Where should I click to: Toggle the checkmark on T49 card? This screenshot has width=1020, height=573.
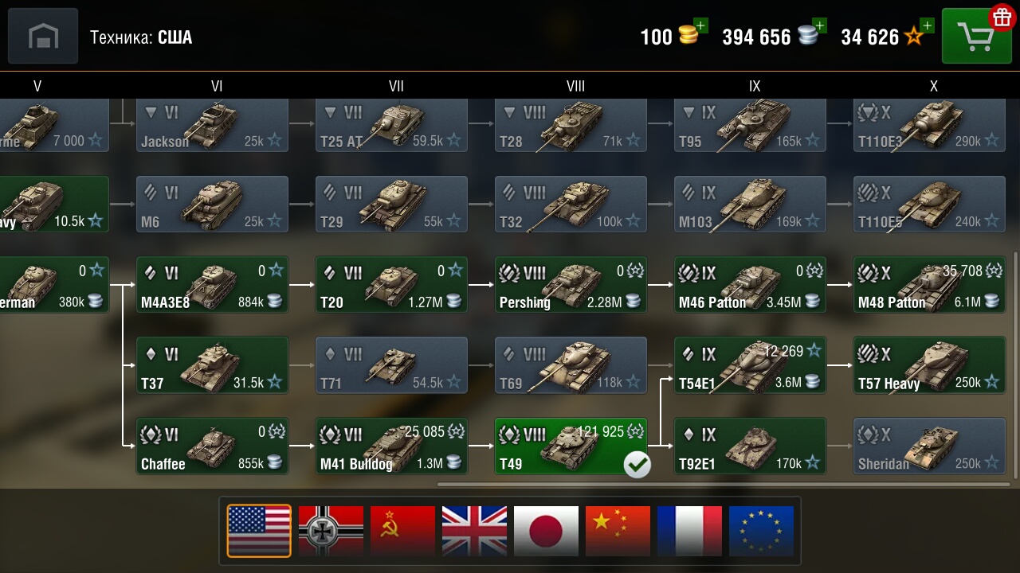tap(637, 464)
